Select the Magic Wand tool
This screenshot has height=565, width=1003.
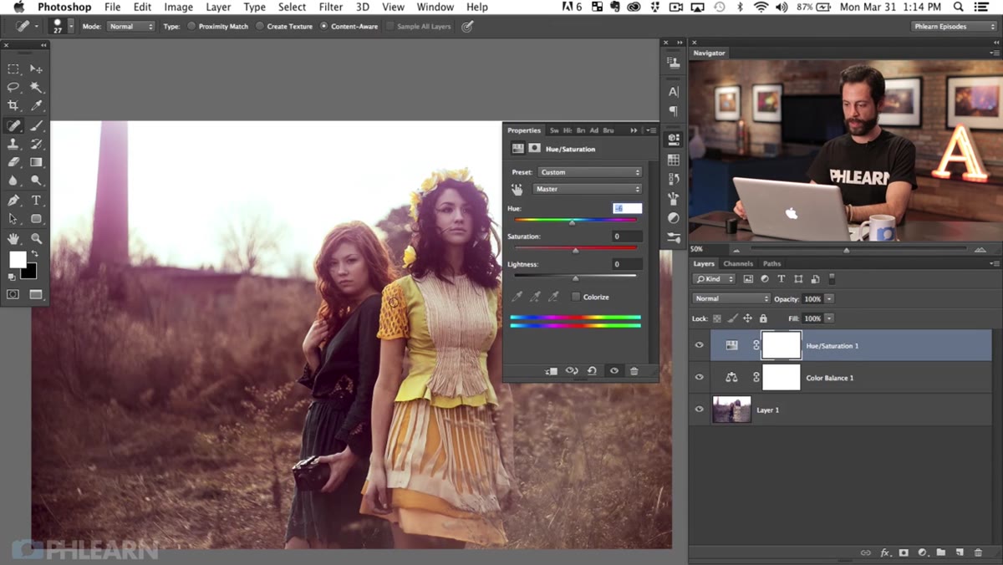pyautogui.click(x=36, y=87)
